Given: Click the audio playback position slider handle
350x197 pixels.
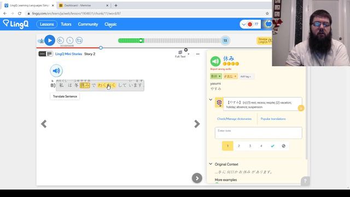Looking at the screenshot, I should point(101,48).
